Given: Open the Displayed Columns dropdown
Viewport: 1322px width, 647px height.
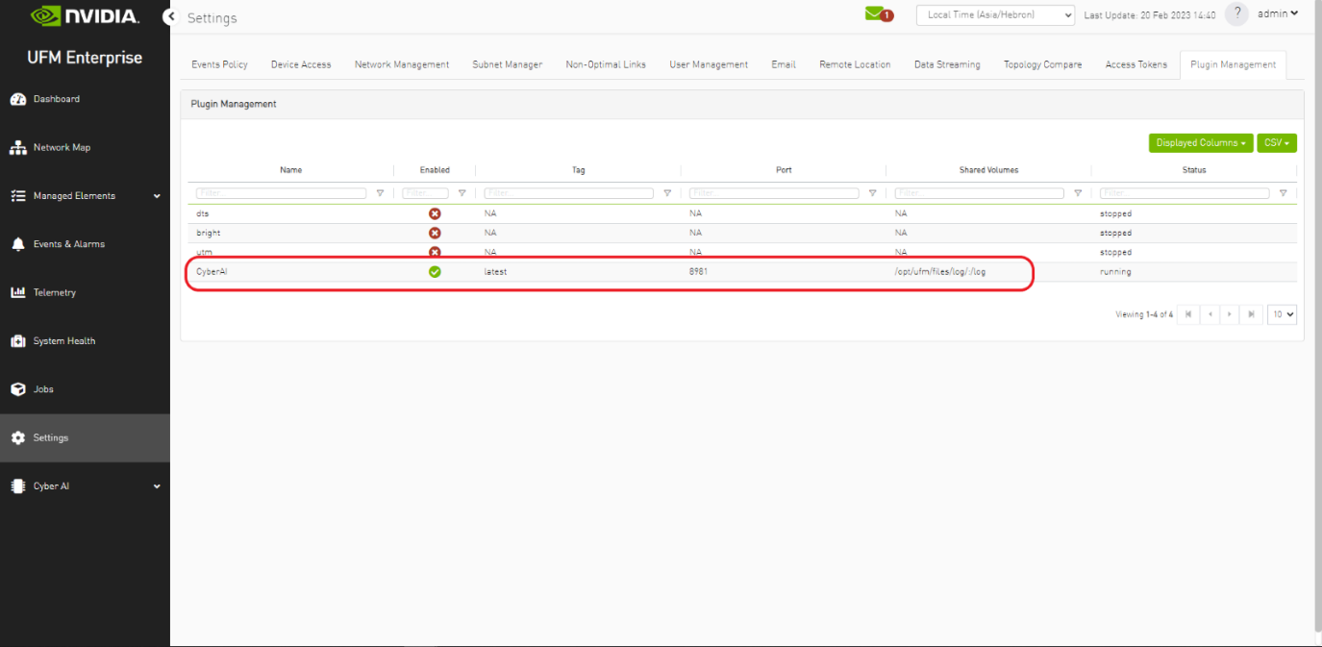Looking at the screenshot, I should point(1200,143).
